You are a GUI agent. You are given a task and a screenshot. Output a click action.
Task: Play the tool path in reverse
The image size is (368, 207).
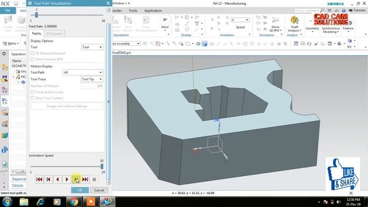[57, 179]
